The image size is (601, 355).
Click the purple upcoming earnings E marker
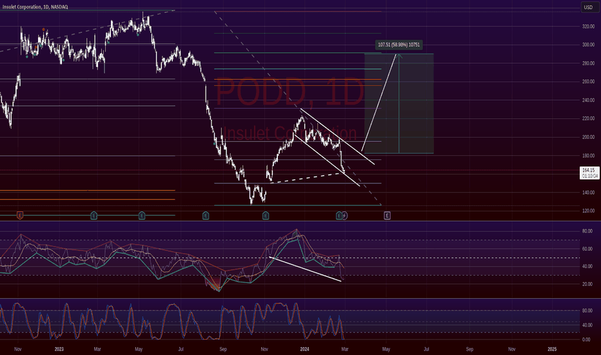pos(387,216)
